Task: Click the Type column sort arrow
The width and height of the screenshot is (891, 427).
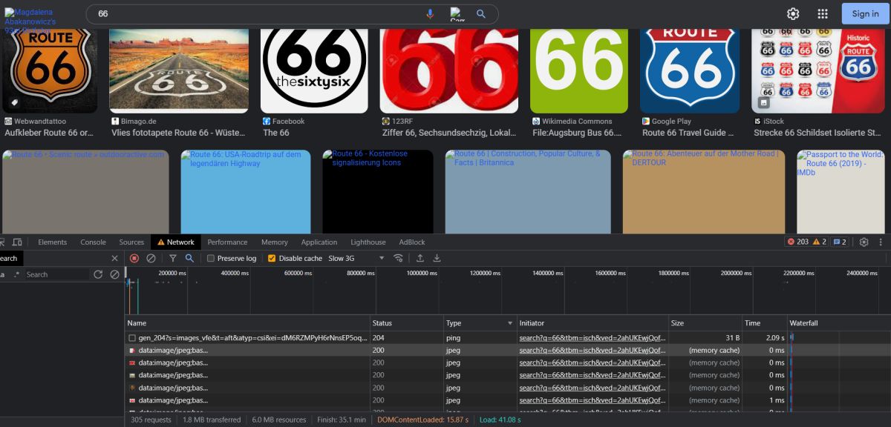Action: coord(510,323)
